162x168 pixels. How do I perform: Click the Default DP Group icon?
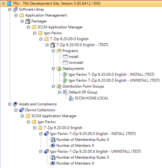click(65, 92)
